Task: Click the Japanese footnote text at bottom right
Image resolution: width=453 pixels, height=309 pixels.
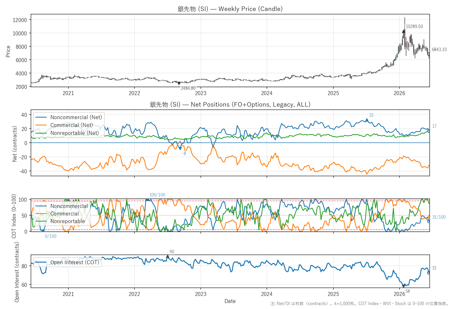Action: click(360, 304)
